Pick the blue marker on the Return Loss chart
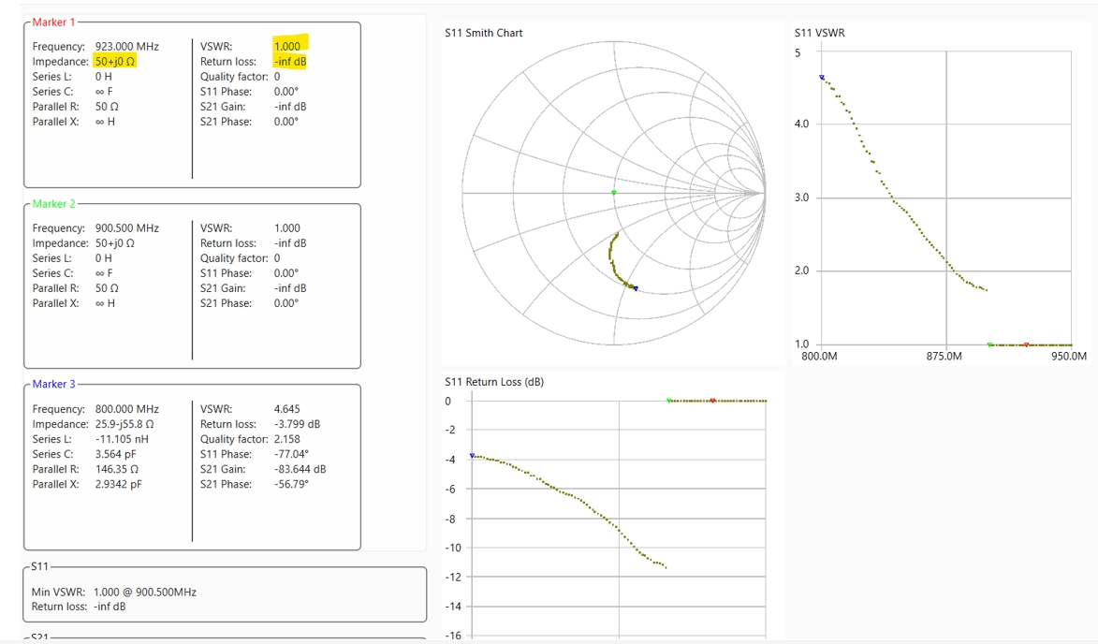The height and width of the screenshot is (644, 1098). tap(472, 456)
